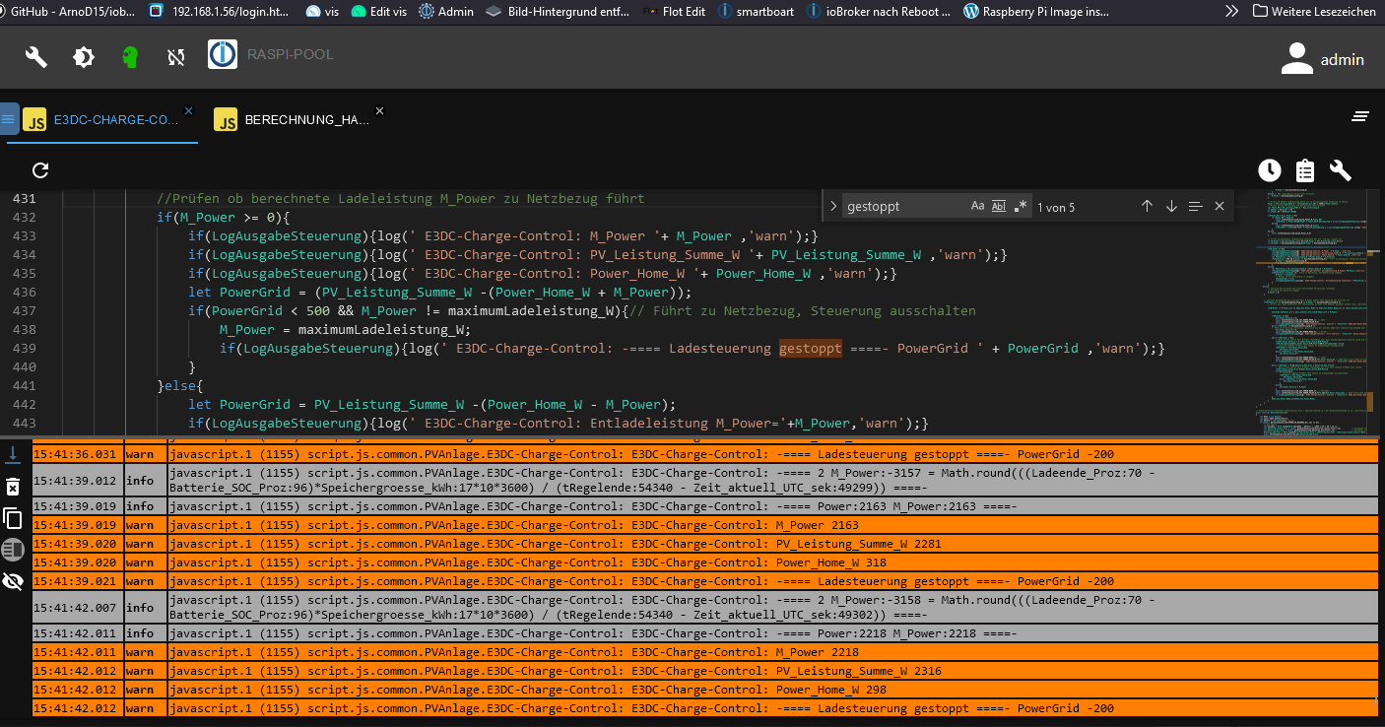This screenshot has width=1385, height=727.
Task: Click line number 441 in the gutter
Action: click(24, 385)
